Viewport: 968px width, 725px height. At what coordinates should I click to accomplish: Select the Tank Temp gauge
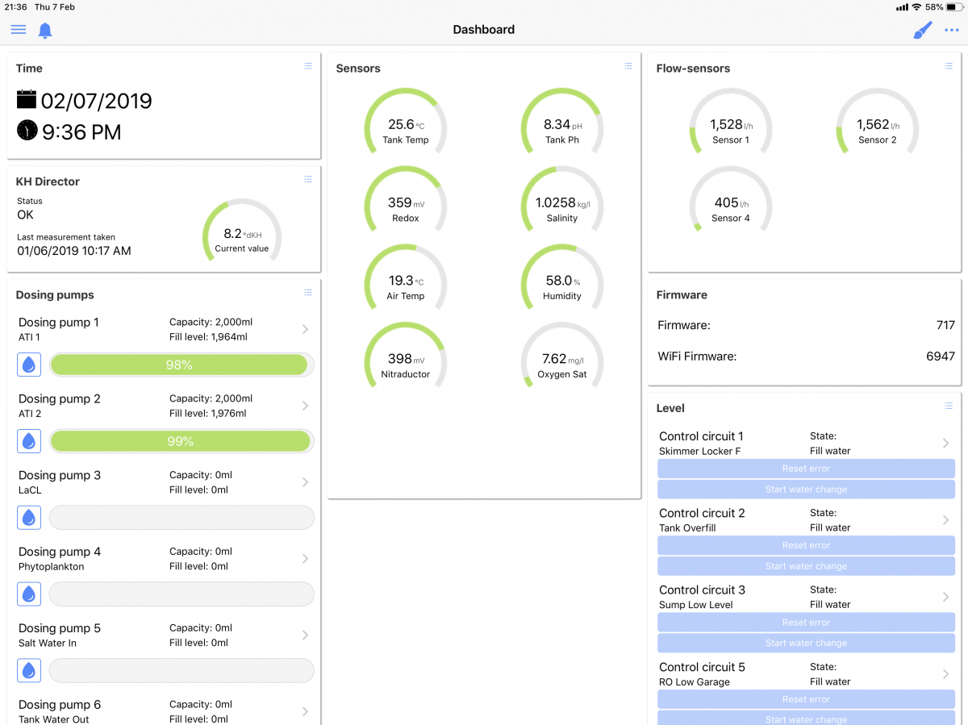click(406, 123)
